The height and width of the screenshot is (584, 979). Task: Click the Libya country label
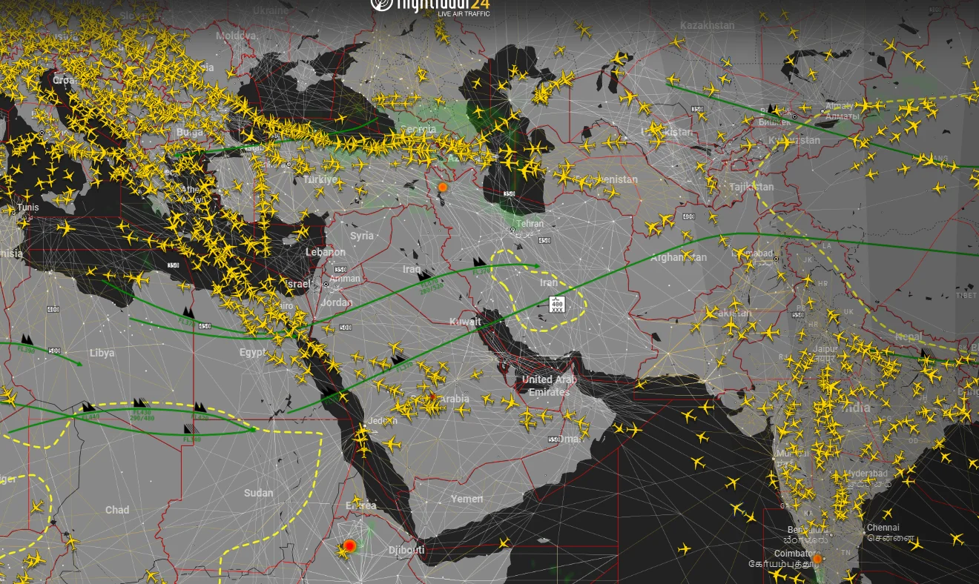pos(102,353)
